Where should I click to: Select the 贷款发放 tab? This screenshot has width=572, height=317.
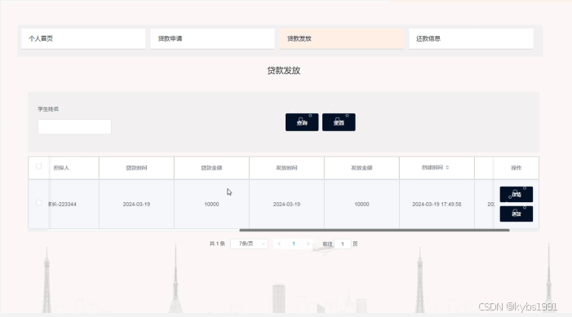[x=342, y=38]
